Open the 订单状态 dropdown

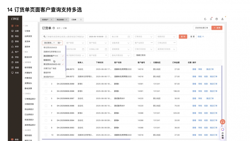coord(143,37)
